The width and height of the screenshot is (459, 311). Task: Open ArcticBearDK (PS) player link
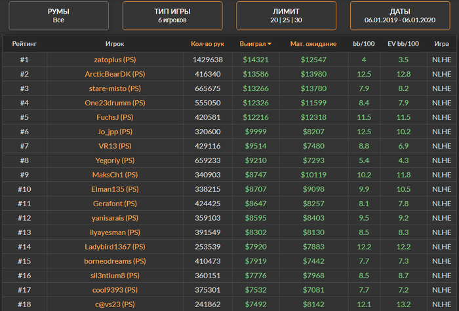114,74
